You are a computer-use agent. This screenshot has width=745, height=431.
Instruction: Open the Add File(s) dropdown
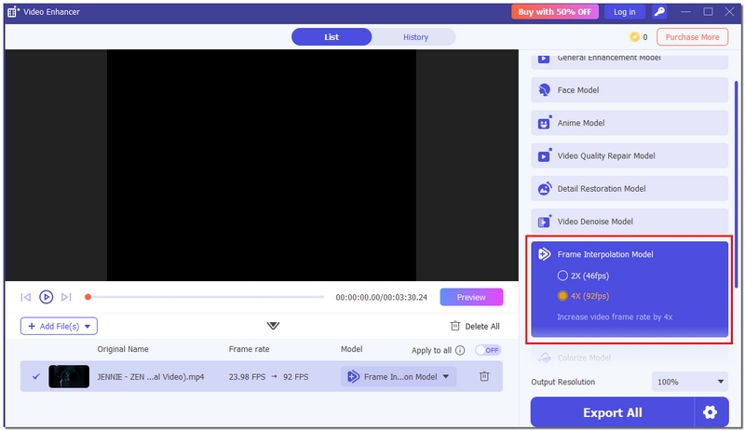pyautogui.click(x=59, y=326)
